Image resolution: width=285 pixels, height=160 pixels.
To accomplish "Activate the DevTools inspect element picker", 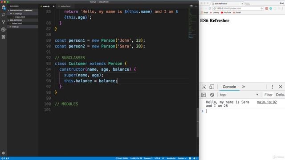I will [204, 87].
